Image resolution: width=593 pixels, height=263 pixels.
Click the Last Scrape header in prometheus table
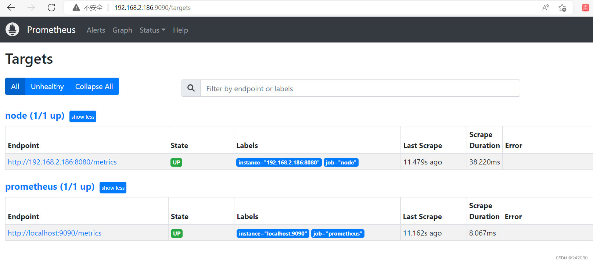pyautogui.click(x=422, y=216)
